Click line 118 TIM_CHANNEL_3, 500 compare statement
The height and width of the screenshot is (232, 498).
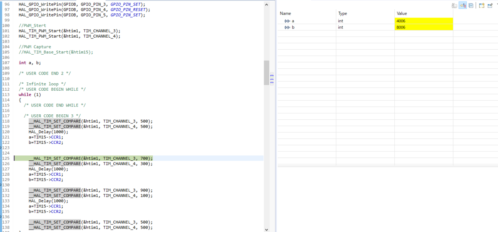90,121
